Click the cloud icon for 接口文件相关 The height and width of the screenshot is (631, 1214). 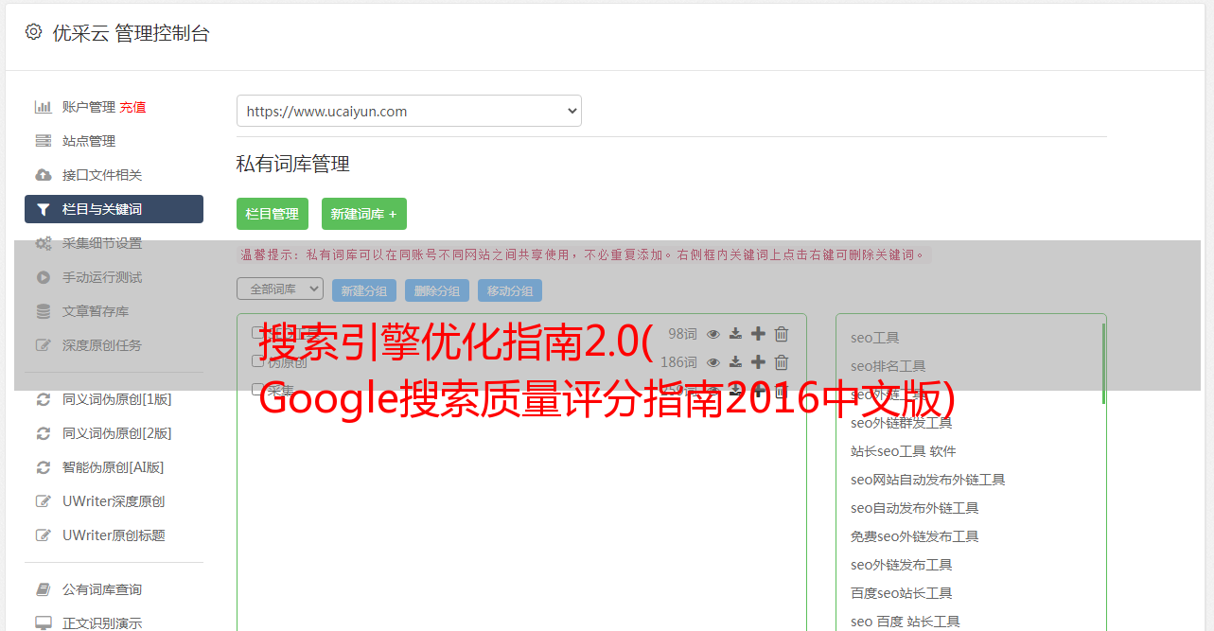(43, 175)
